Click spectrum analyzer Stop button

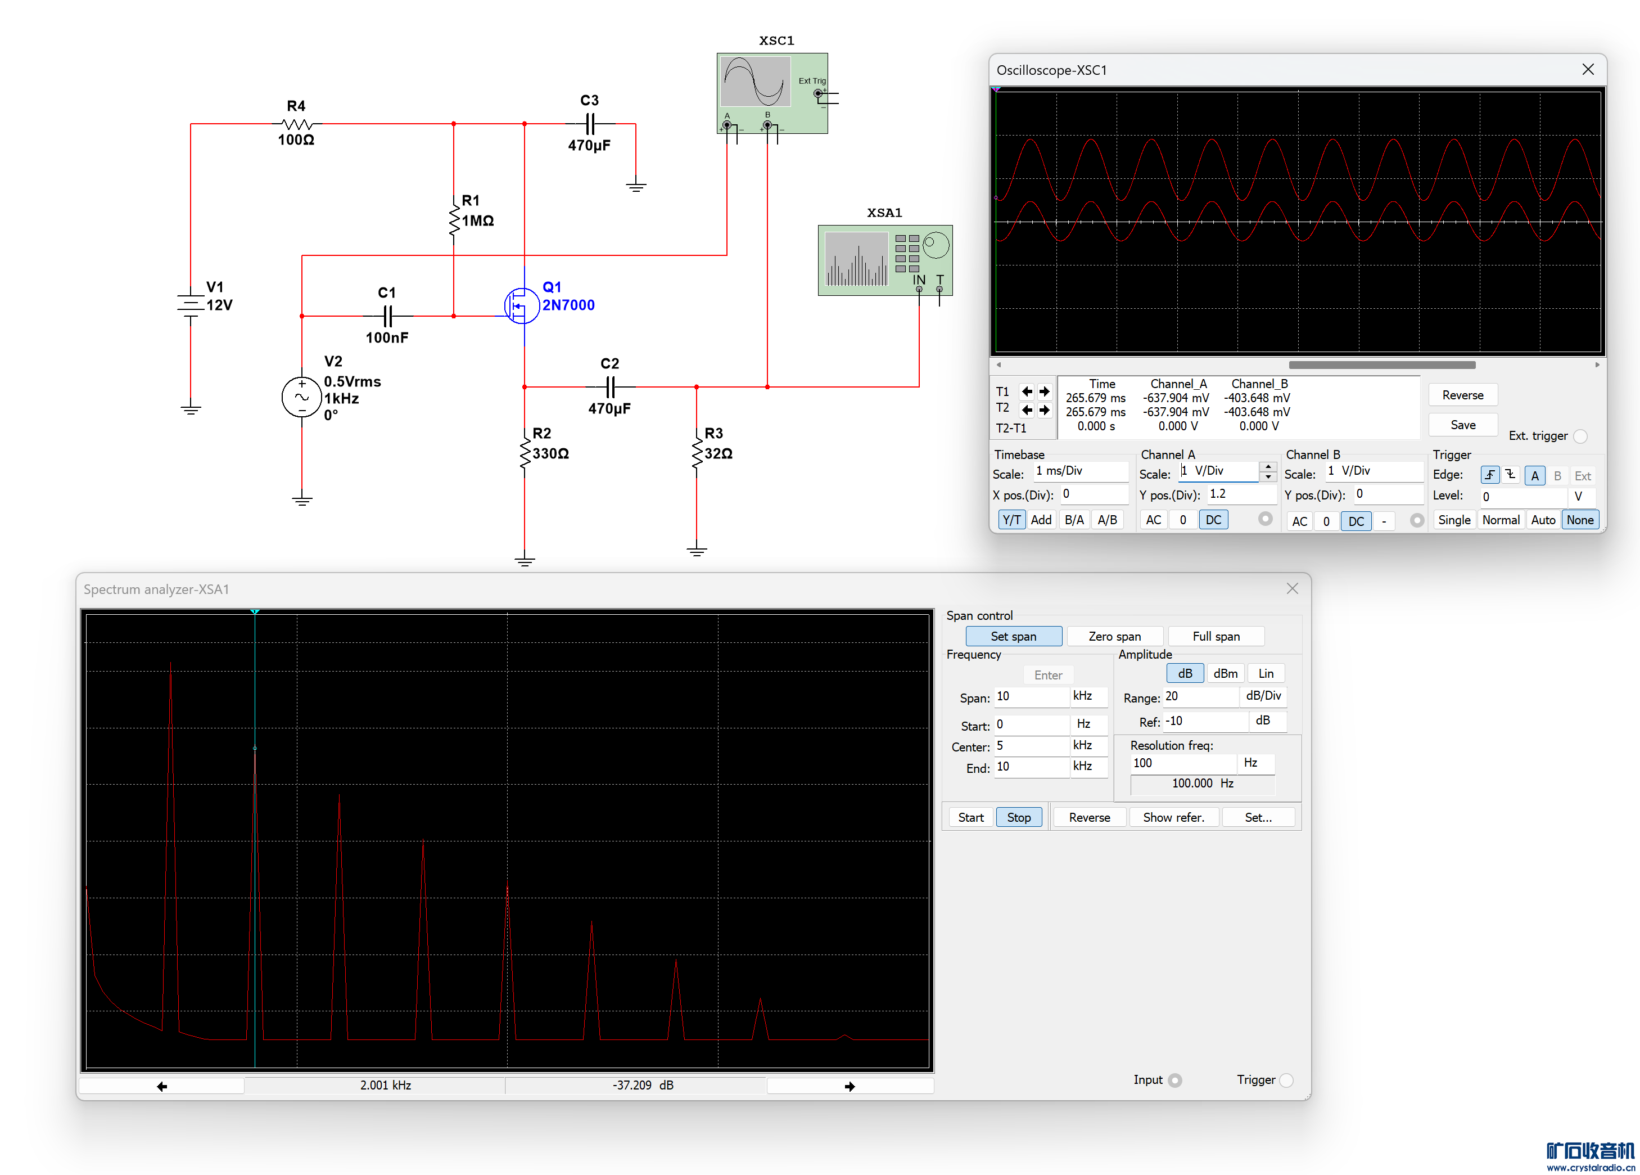[x=1019, y=817]
